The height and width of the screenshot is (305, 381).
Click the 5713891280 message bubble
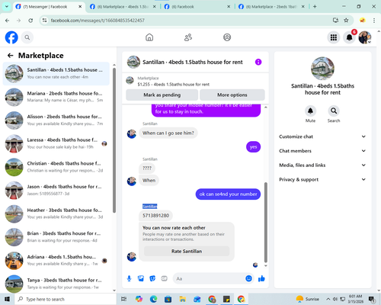point(155,216)
